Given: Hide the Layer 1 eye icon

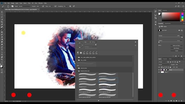Looking at the screenshot, I should point(159,72).
